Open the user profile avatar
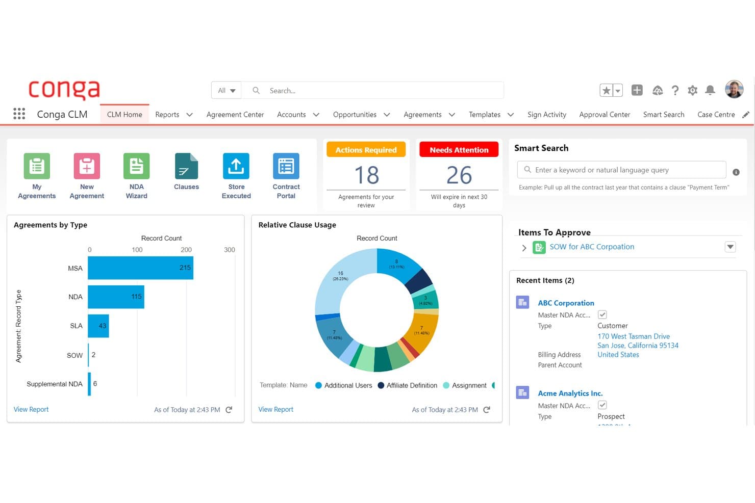755x503 pixels. [734, 89]
